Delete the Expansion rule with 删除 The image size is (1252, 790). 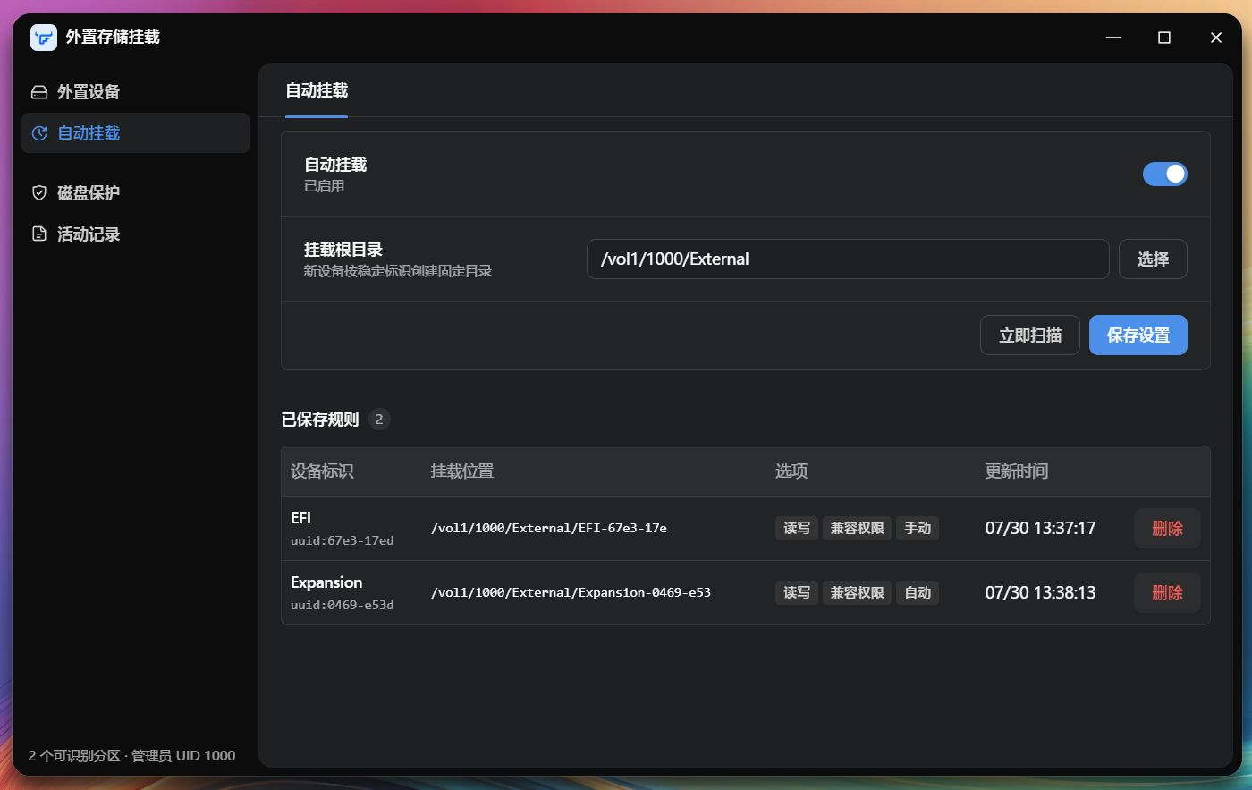[x=1167, y=592]
